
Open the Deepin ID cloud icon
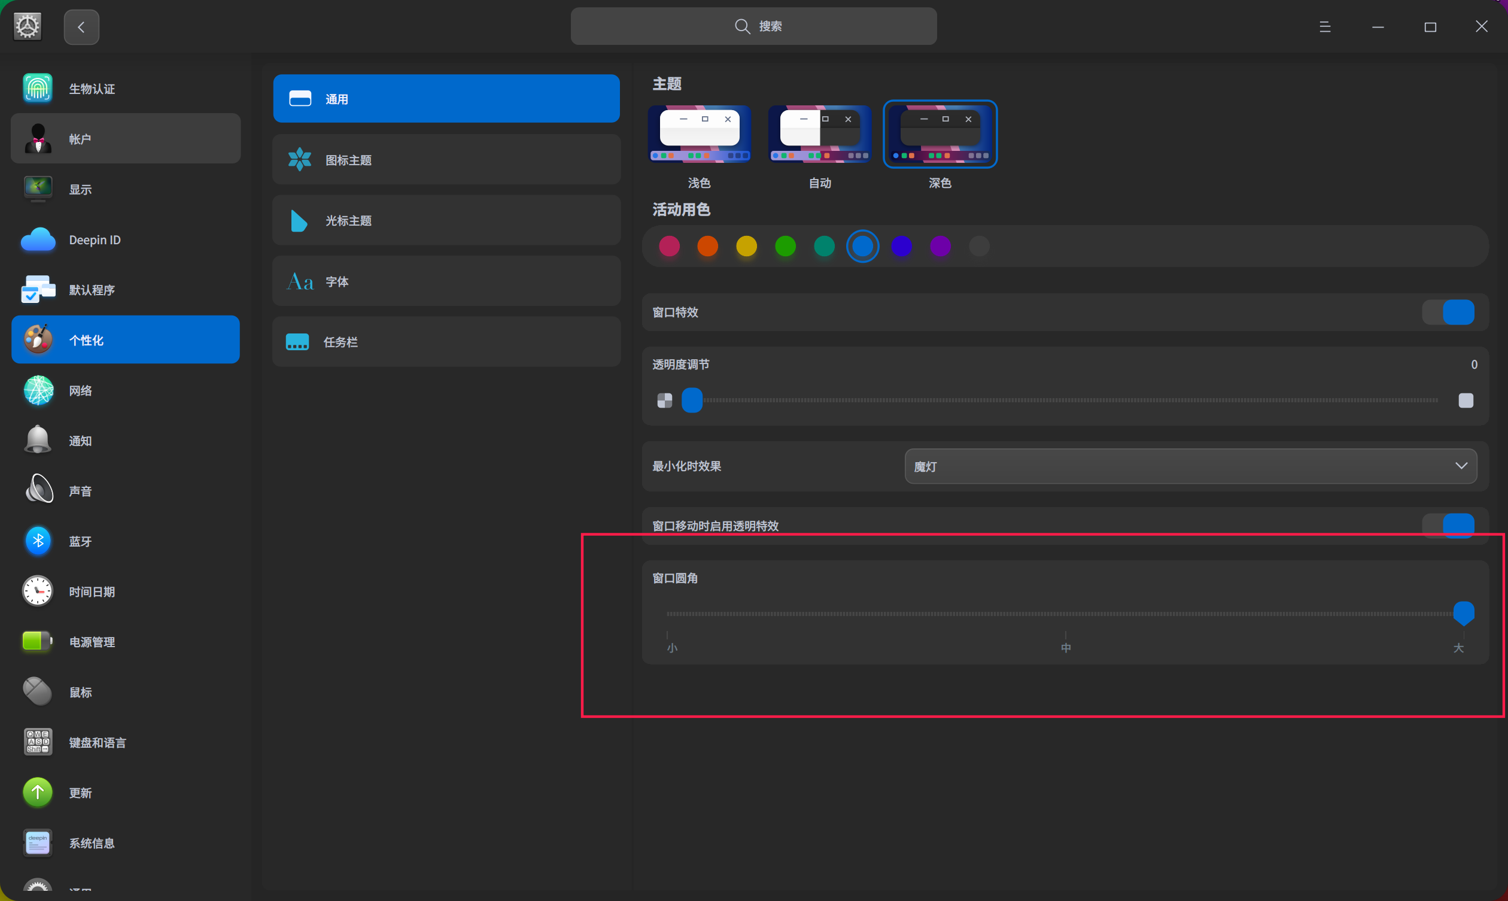(x=38, y=239)
